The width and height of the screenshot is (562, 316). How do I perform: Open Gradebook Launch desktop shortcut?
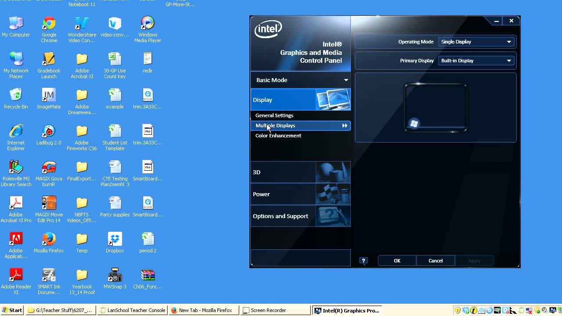click(x=49, y=66)
